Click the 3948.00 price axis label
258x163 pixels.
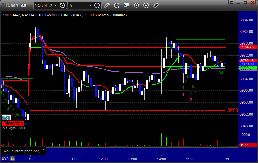click(246, 126)
